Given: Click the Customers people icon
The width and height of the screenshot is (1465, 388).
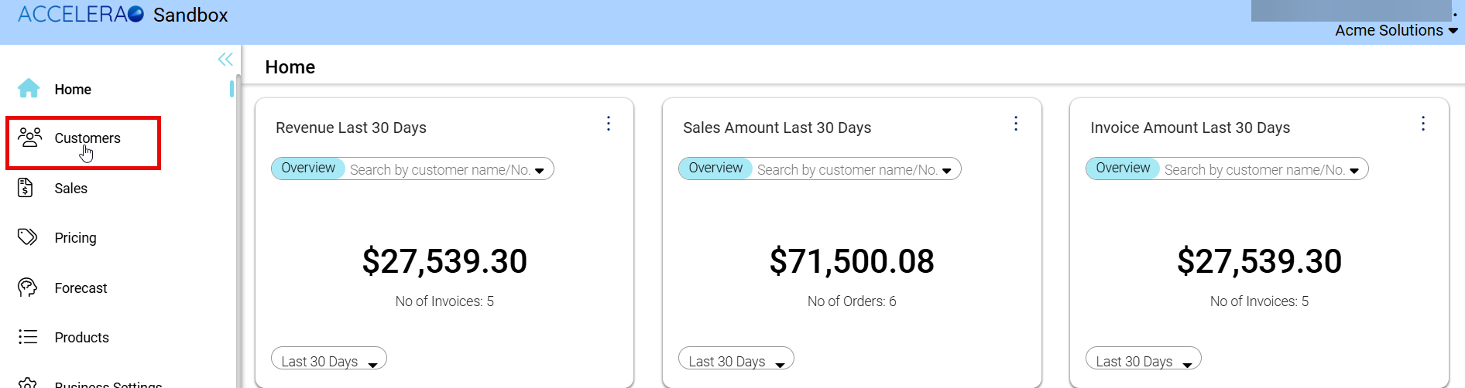Looking at the screenshot, I should click(29, 138).
